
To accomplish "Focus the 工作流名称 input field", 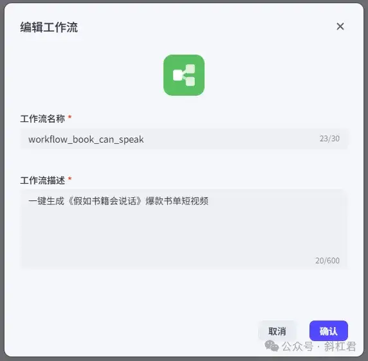I will (x=184, y=139).
